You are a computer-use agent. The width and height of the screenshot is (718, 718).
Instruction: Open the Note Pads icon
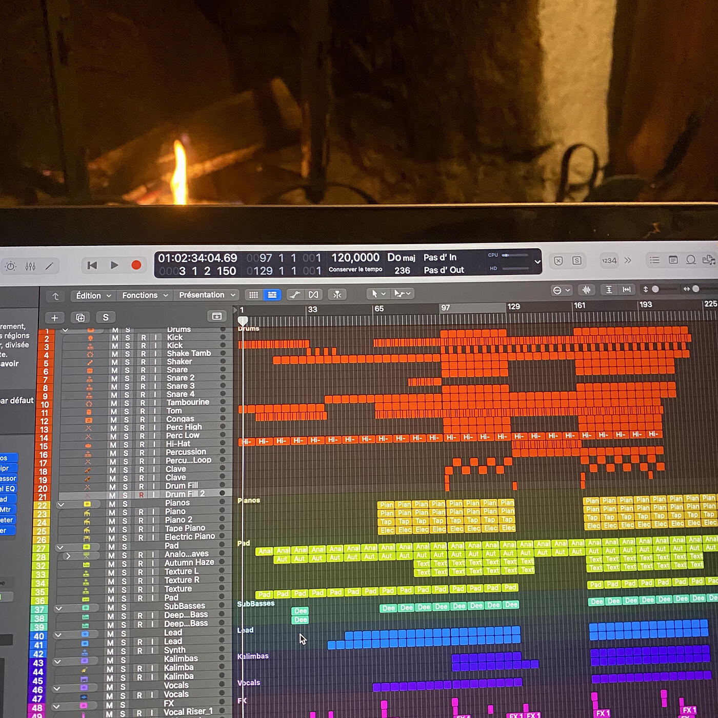pyautogui.click(x=673, y=260)
